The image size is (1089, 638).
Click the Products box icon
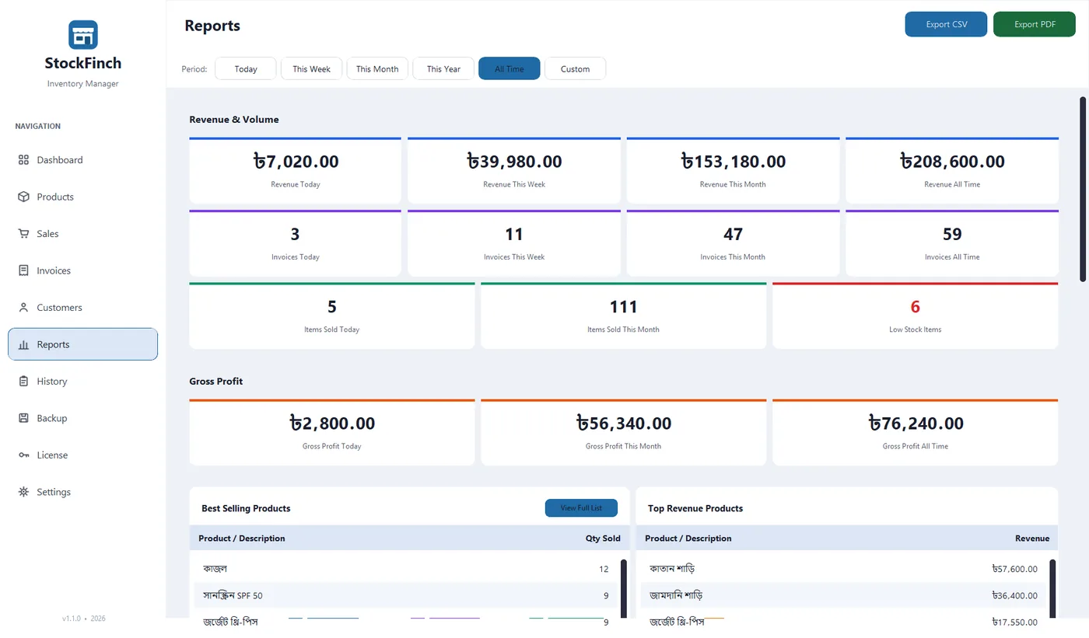(x=23, y=197)
